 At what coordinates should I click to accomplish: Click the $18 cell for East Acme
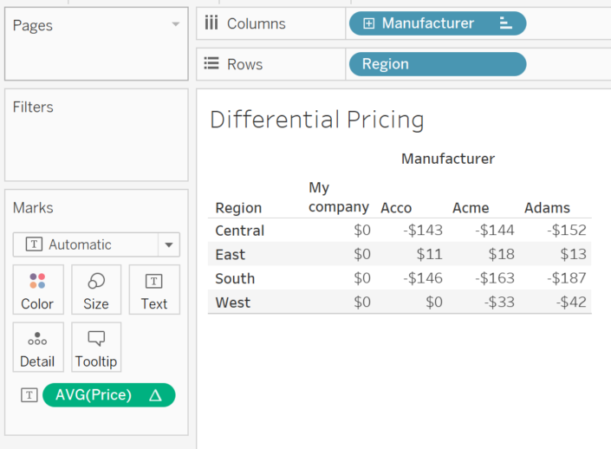502,254
